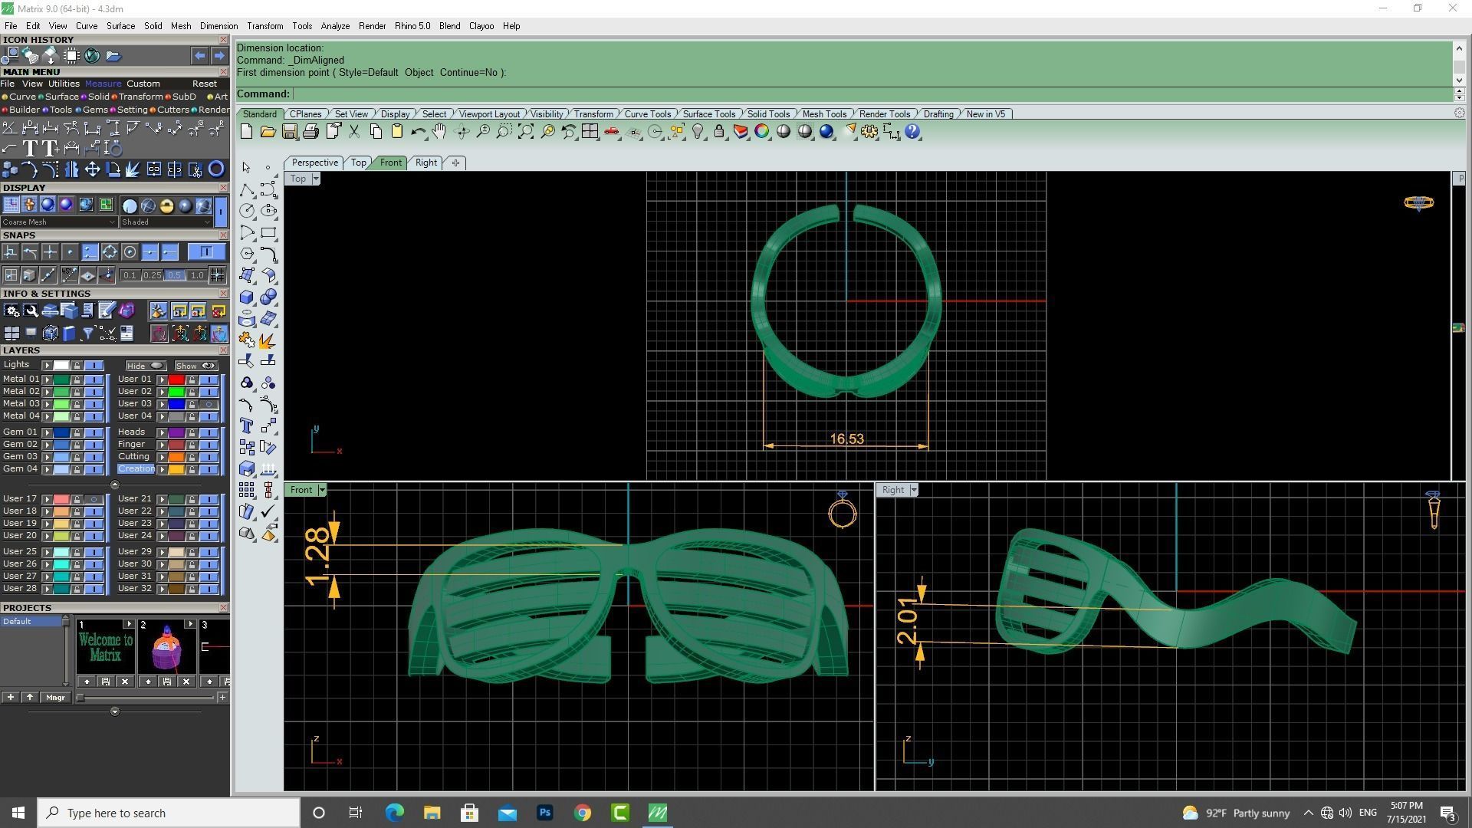Click the light bulb Hide icon

[x=698, y=132]
